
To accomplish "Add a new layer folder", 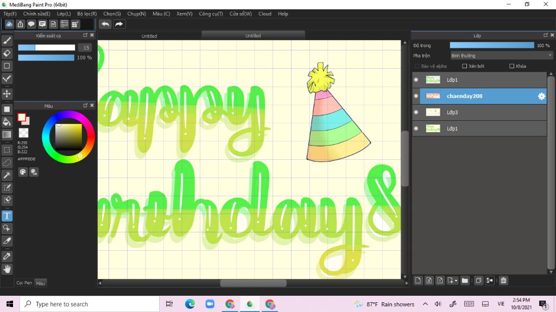I will (465, 281).
